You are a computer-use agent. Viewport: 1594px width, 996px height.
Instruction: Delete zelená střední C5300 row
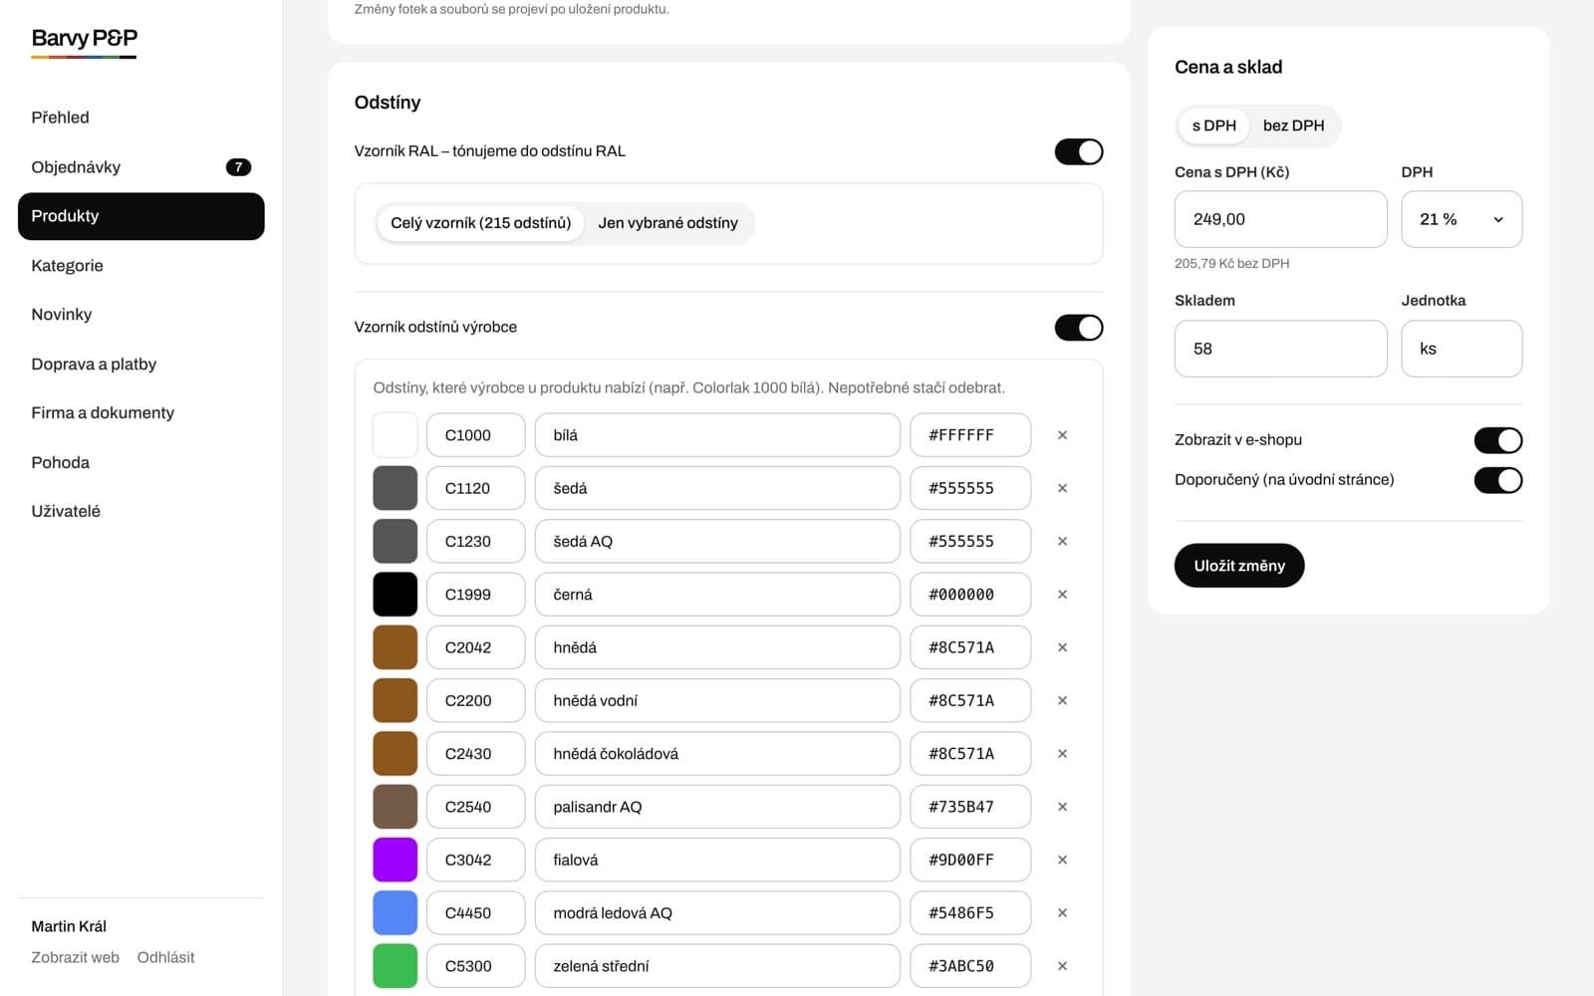pos(1062,966)
